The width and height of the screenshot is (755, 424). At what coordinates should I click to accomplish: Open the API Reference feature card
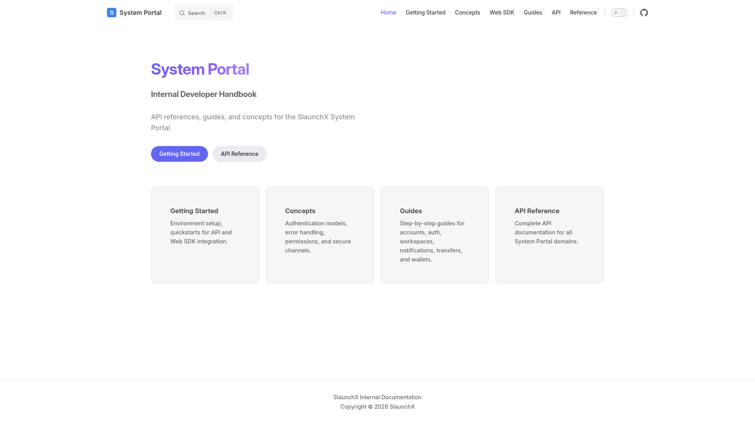point(550,235)
